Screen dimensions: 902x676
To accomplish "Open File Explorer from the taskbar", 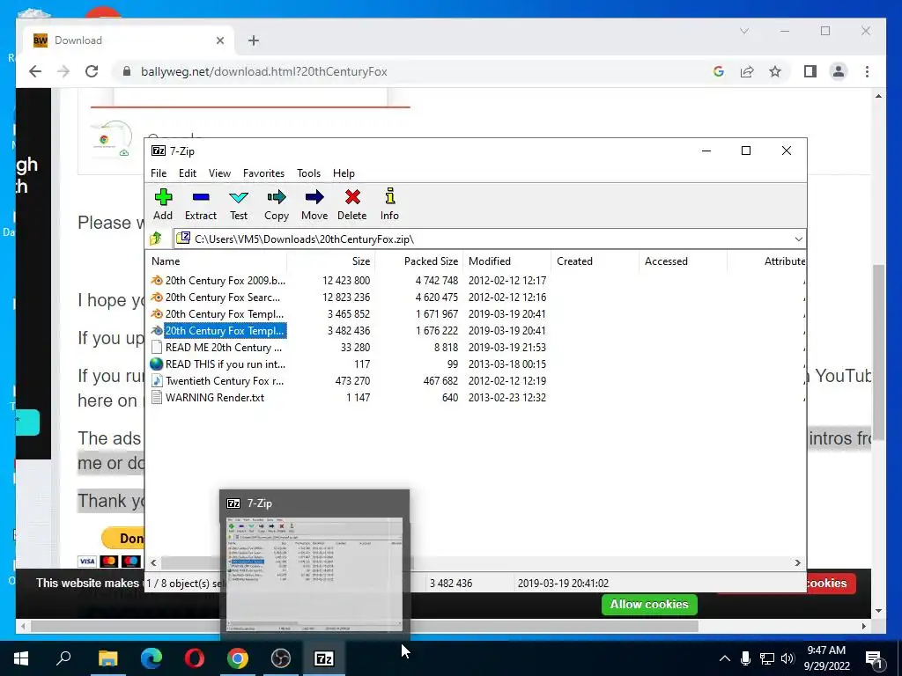I will coord(107,658).
